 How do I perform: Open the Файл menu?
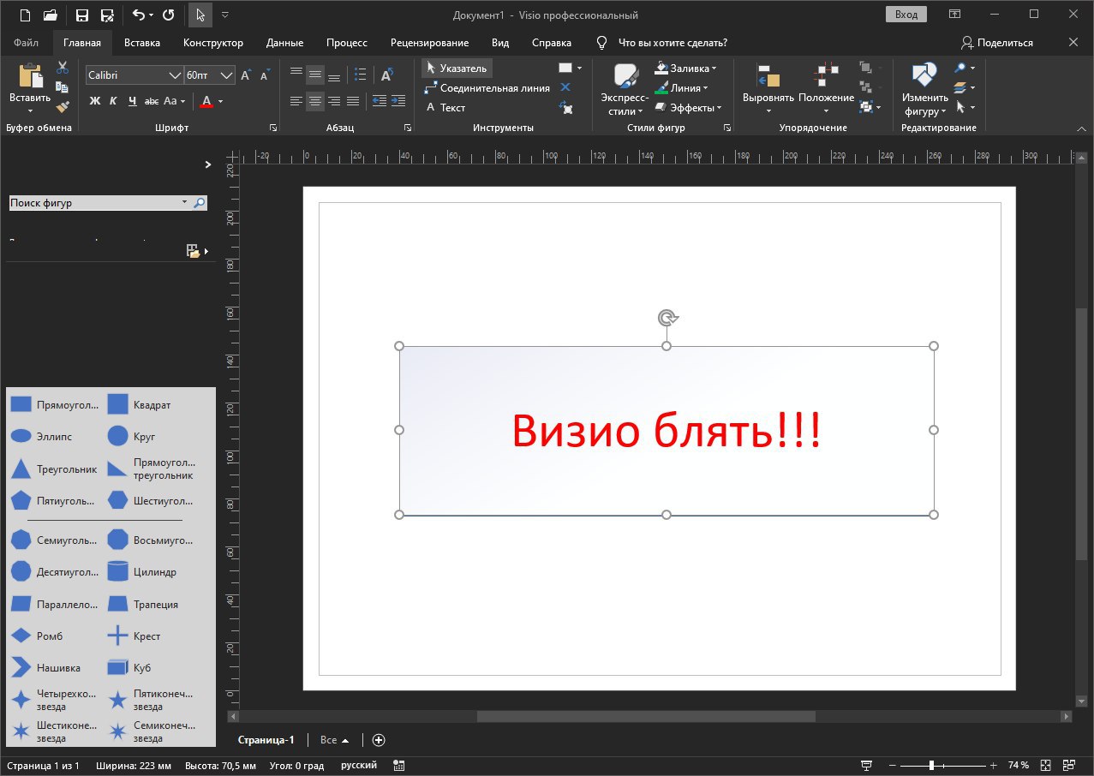coord(26,43)
